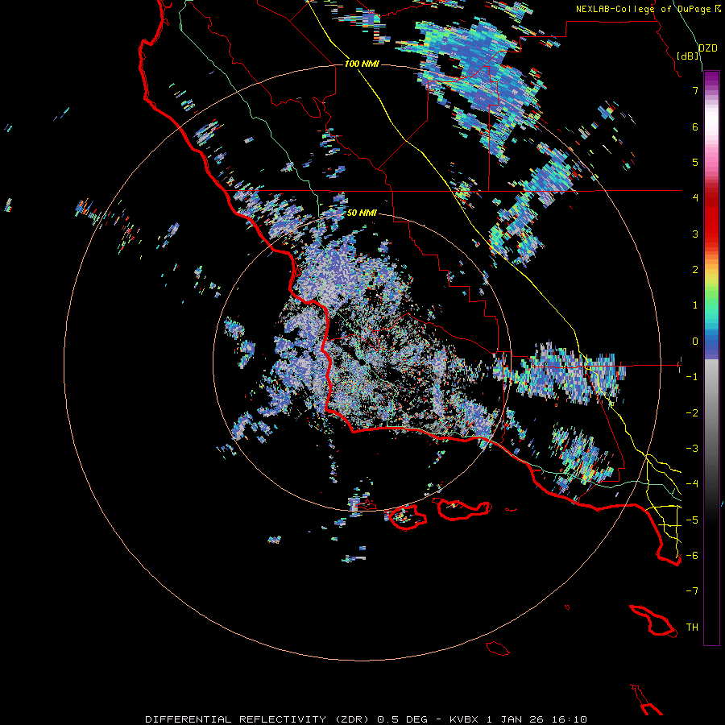This screenshot has height=725, width=725.
Task: Click the -4 value on the color scale
Action: click(x=692, y=484)
